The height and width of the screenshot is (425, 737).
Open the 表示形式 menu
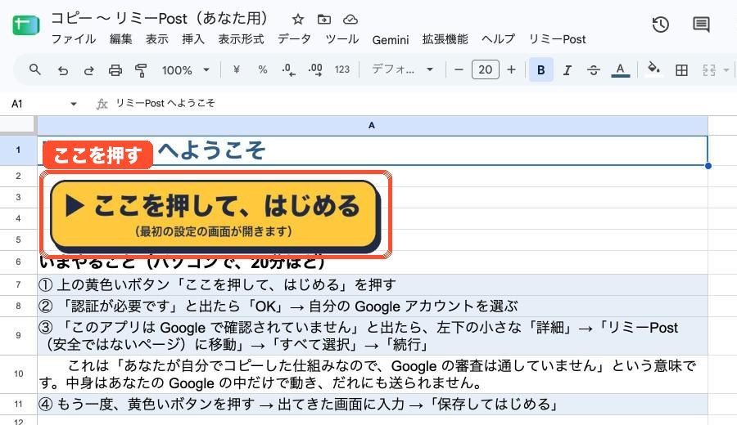click(241, 39)
